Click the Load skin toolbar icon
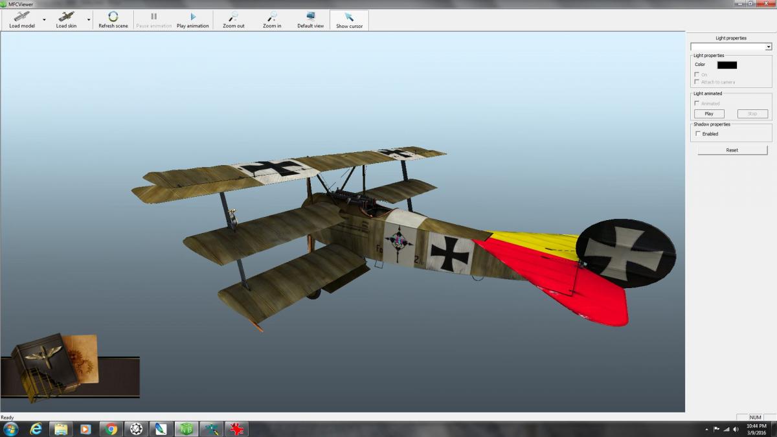The image size is (777, 437). [x=66, y=17]
